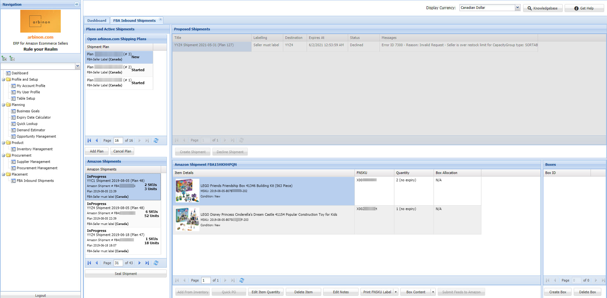Sort by the Quantity column header

coord(414,173)
